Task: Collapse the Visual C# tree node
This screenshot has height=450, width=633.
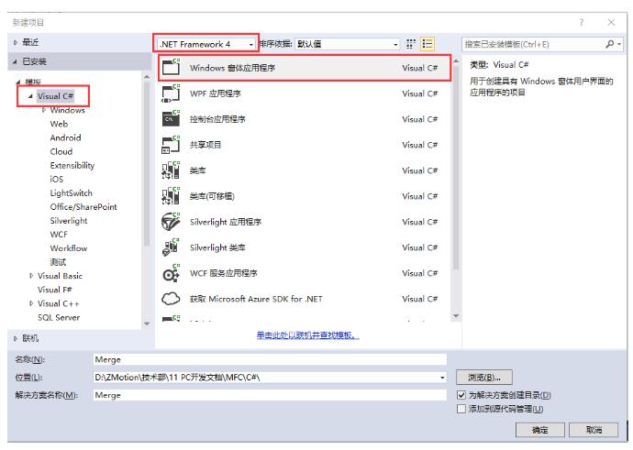Action: point(30,96)
